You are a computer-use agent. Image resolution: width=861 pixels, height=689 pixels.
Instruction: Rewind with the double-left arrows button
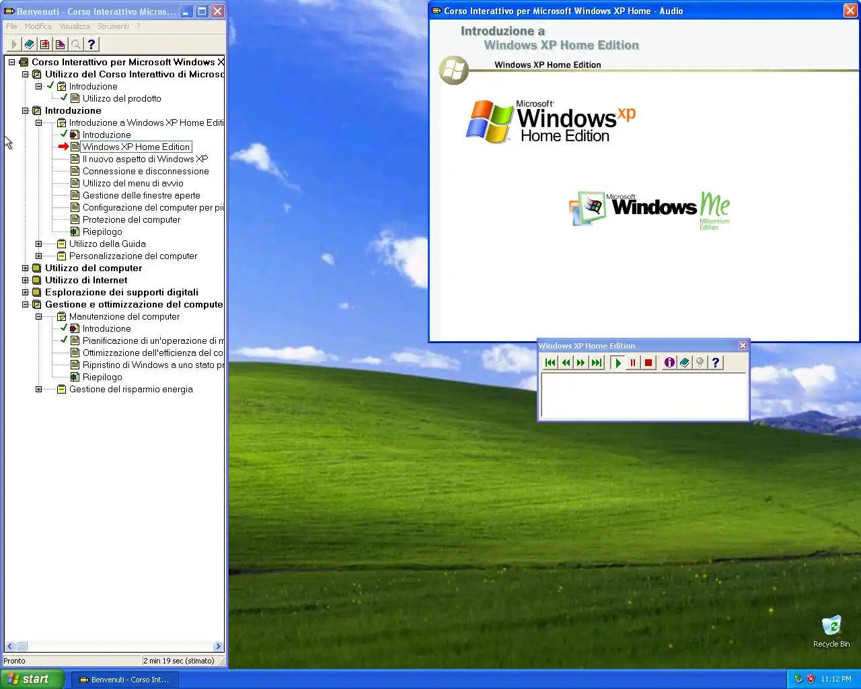pyautogui.click(x=566, y=363)
